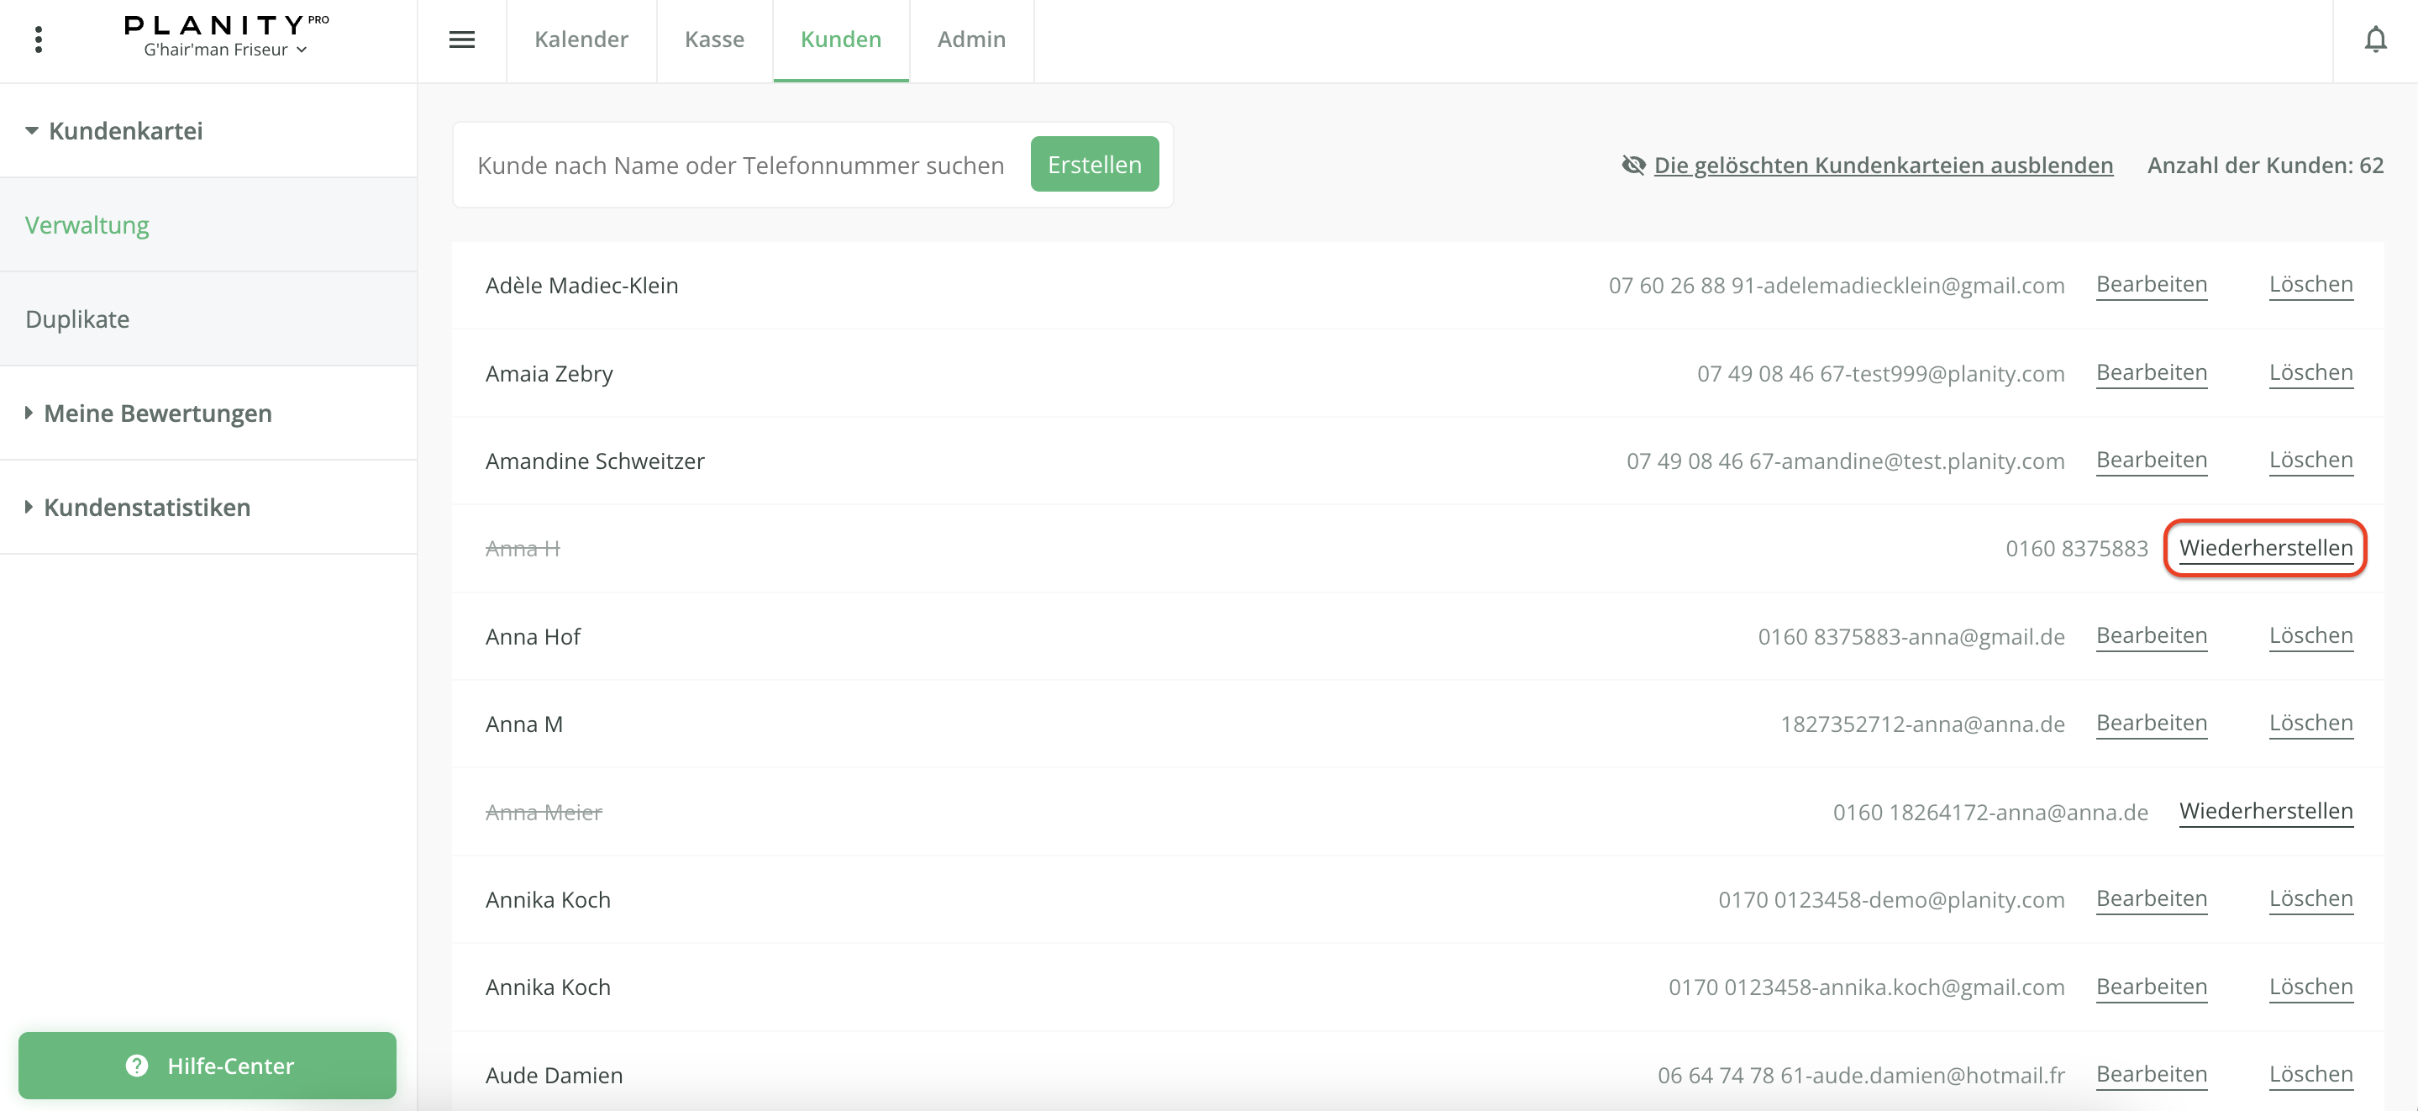Click the green Erstellen button
This screenshot has height=1111, width=2418.
point(1095,165)
